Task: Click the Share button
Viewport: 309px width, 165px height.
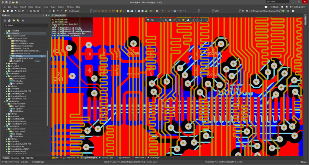Action: click(x=274, y=7)
